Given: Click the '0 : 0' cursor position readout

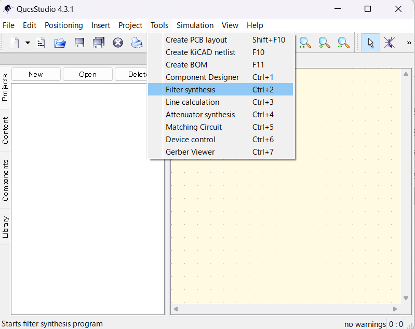Looking at the screenshot, I should [396, 324].
